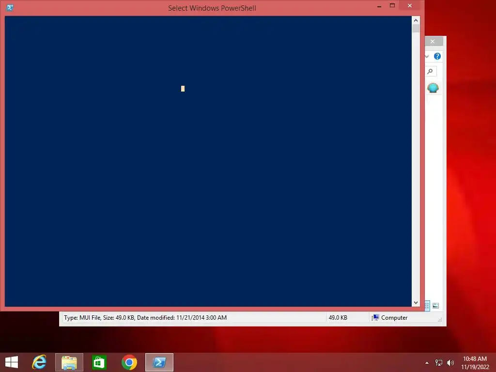Image resolution: width=496 pixels, height=372 pixels.
Task: Click the File Explorer search magnifier
Action: tap(430, 71)
